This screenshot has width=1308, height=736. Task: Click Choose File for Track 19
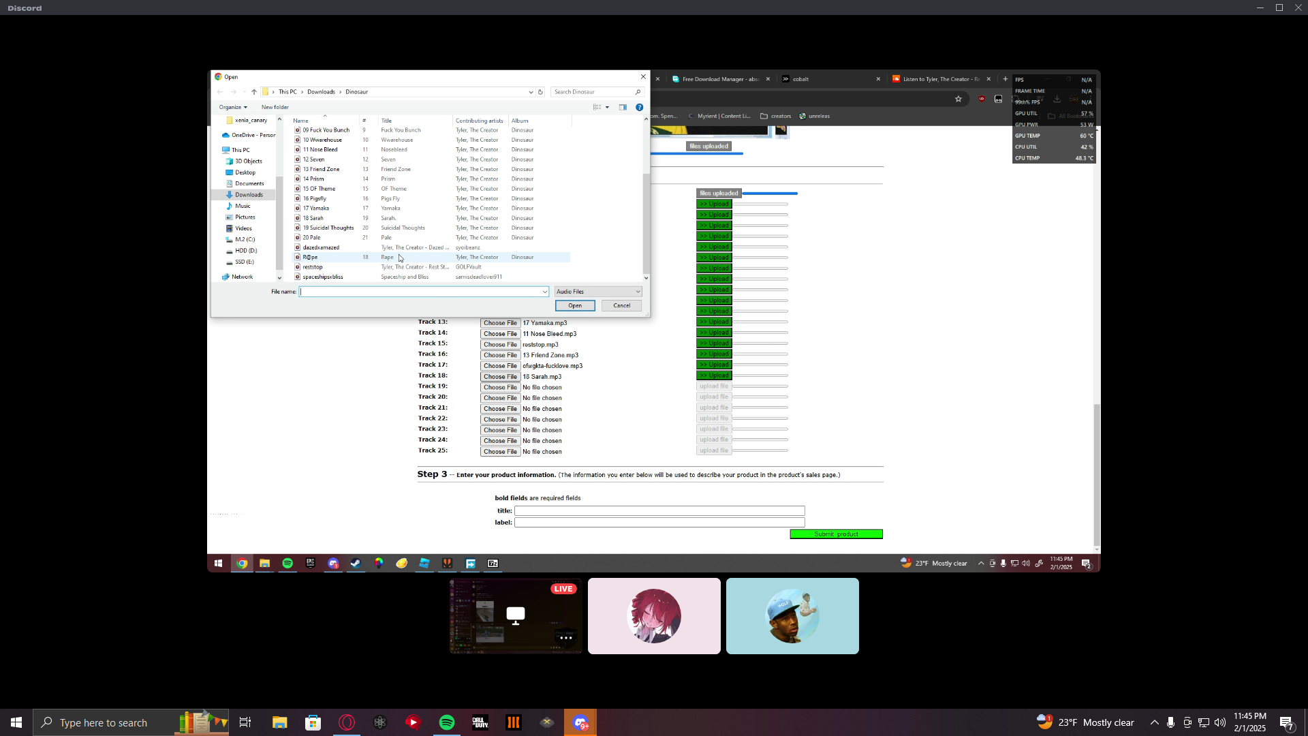coord(499,387)
